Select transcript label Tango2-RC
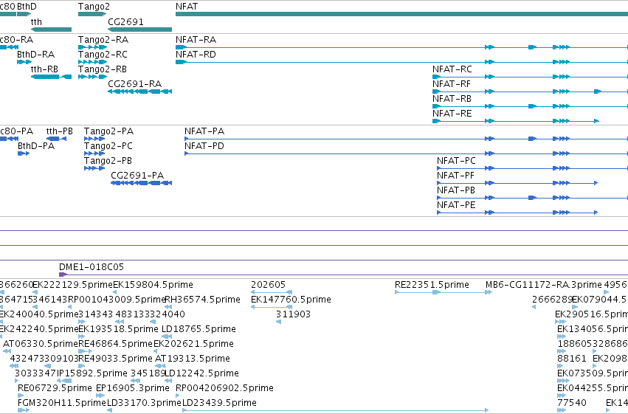This screenshot has height=414, width=628. click(103, 55)
